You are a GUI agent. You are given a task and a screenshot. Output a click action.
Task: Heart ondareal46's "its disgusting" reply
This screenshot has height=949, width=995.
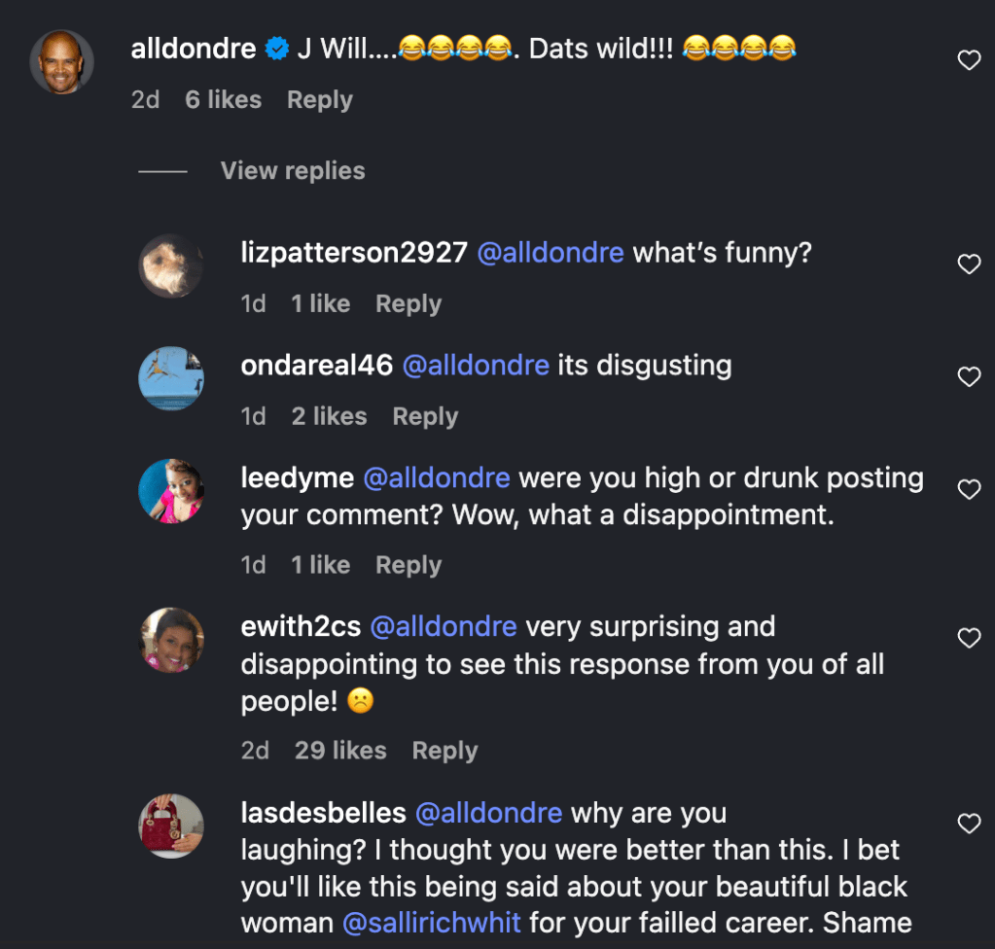(x=969, y=377)
